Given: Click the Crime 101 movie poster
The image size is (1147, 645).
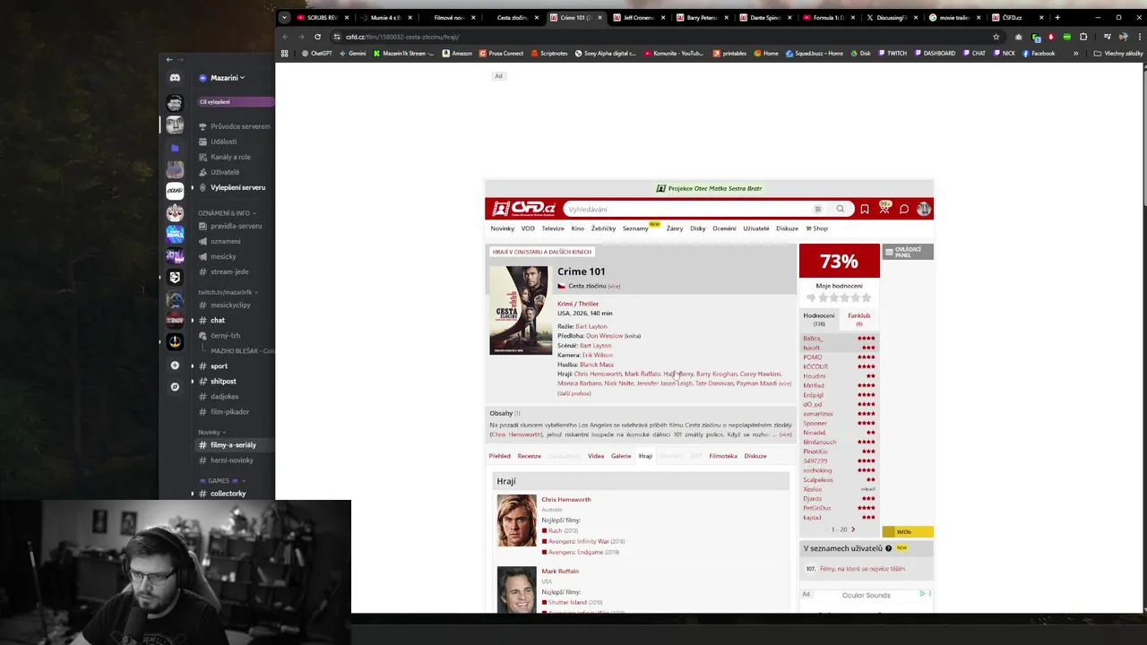Looking at the screenshot, I should 521,310.
